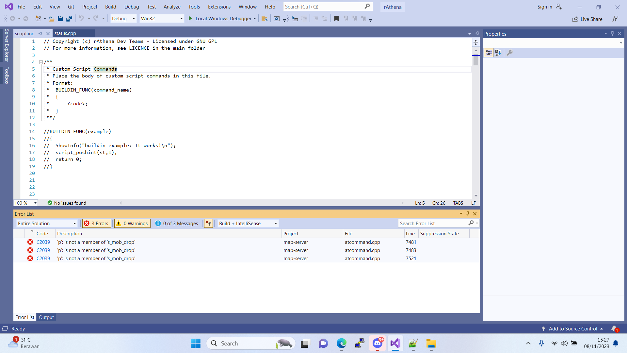
Task: Sort the error list by the File column
Action: coord(374,234)
